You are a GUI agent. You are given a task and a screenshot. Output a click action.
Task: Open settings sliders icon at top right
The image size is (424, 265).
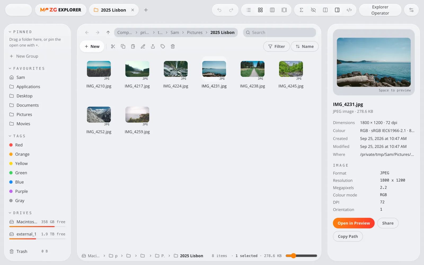point(411,10)
